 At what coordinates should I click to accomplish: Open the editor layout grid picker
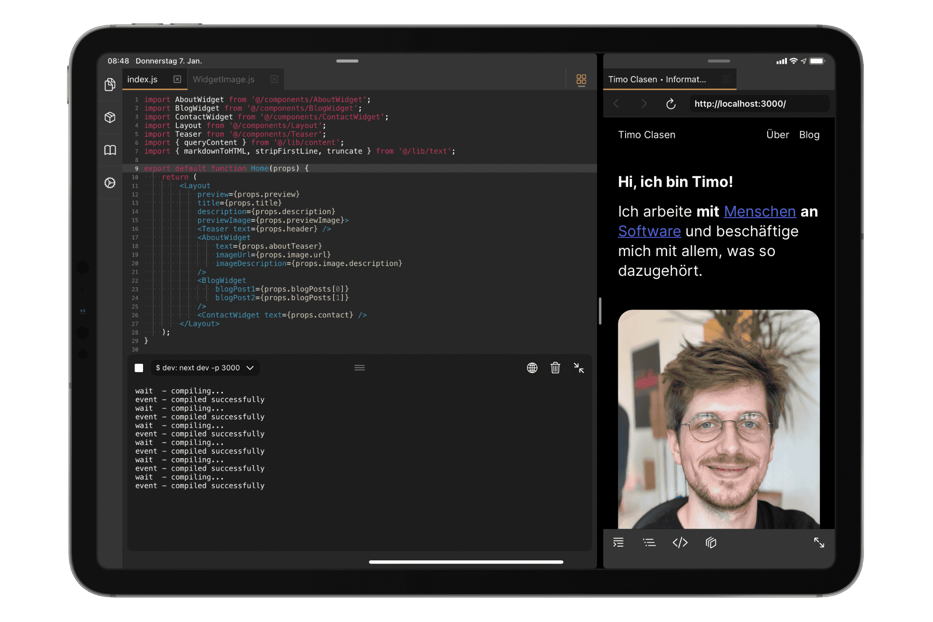pyautogui.click(x=581, y=80)
